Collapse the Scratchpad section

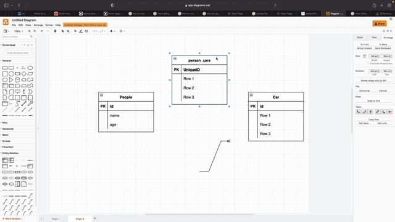tap(8, 45)
